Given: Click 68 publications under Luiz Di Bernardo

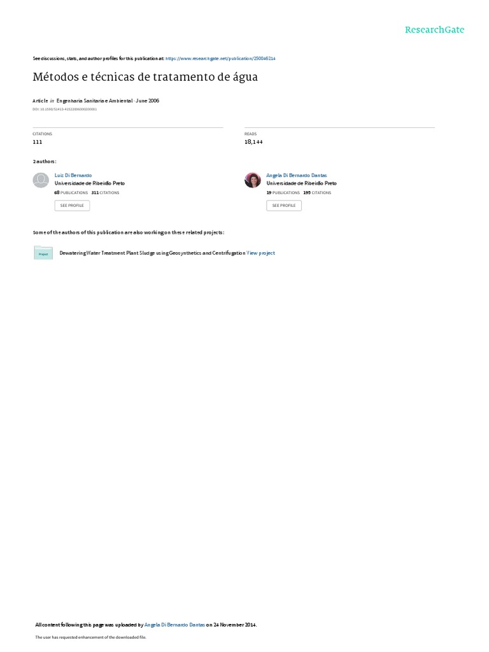Looking at the screenshot, I should click(71, 192).
